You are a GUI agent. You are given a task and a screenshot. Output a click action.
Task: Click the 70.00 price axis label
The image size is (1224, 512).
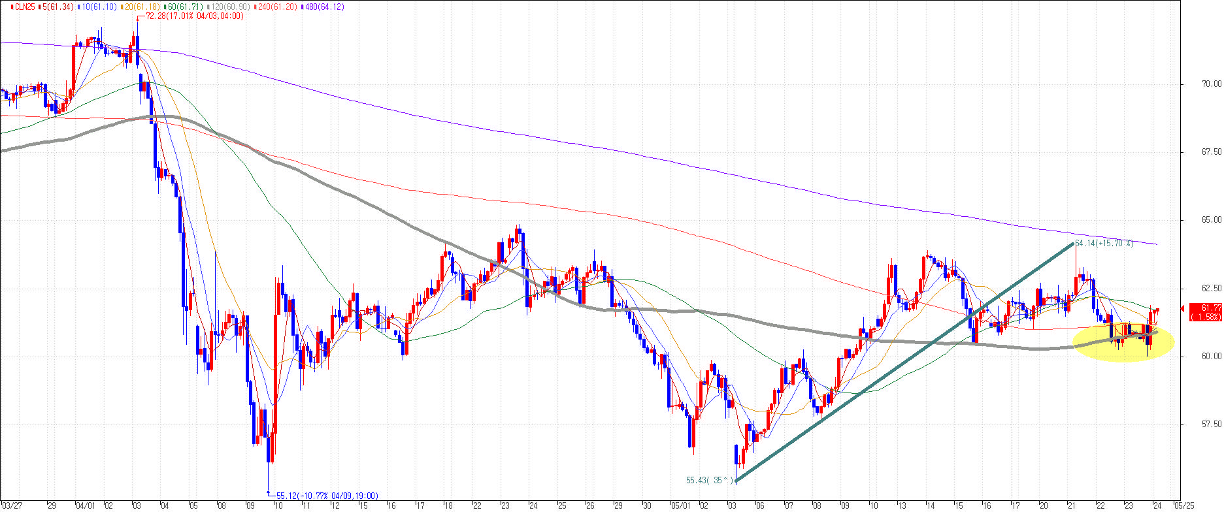tap(1210, 84)
